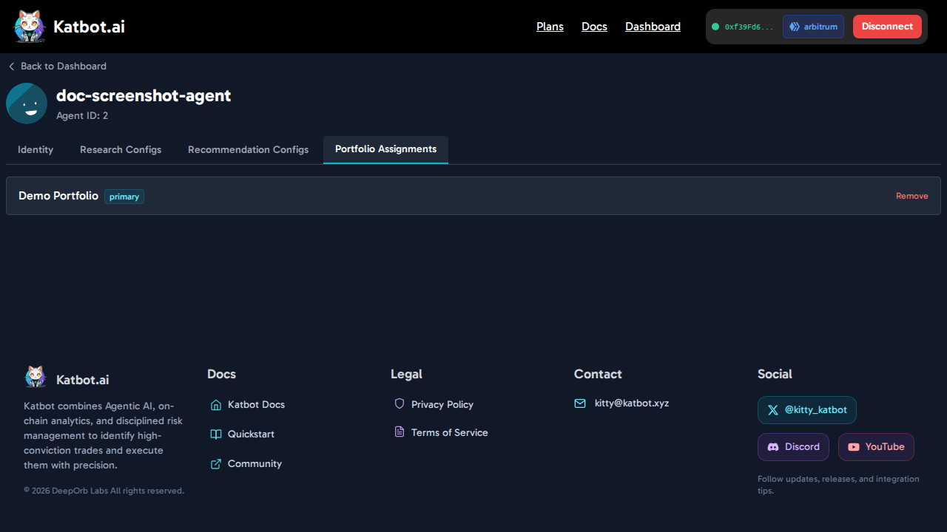This screenshot has height=532, width=947.
Task: Click the Demo Portfolio name
Action: click(x=58, y=196)
